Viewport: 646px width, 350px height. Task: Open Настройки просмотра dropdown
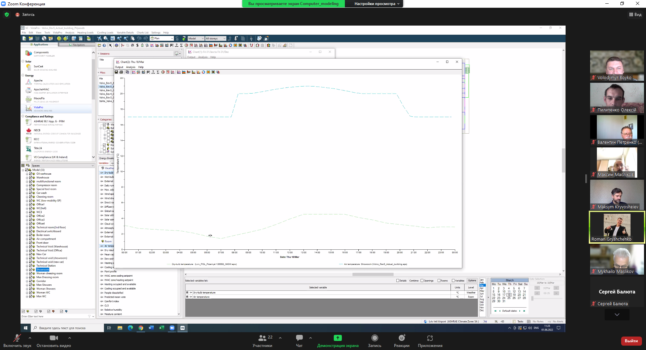[x=377, y=4]
